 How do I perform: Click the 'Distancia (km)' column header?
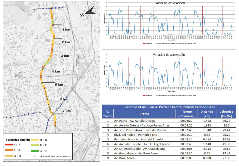[x=207, y=114]
